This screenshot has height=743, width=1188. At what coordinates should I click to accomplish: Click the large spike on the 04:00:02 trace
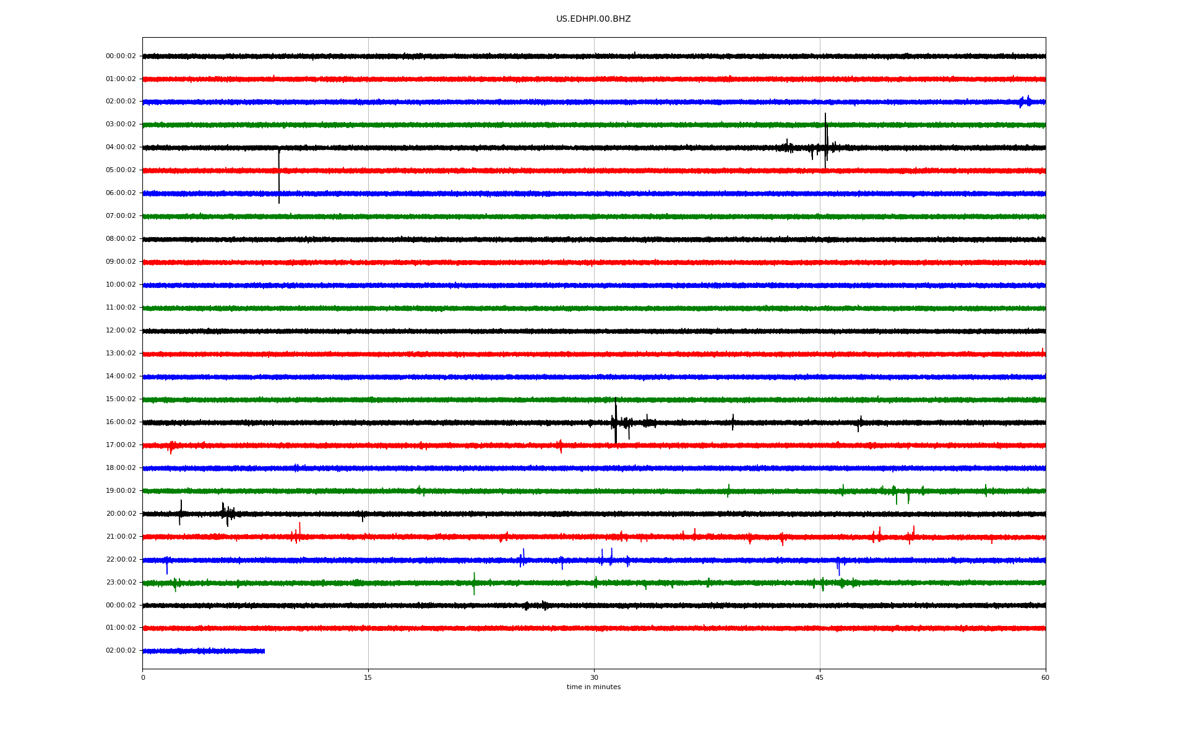click(825, 141)
